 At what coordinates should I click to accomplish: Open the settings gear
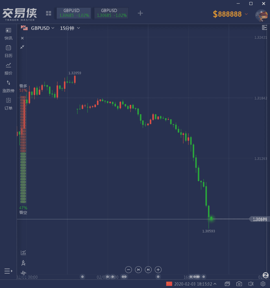coord(263,284)
